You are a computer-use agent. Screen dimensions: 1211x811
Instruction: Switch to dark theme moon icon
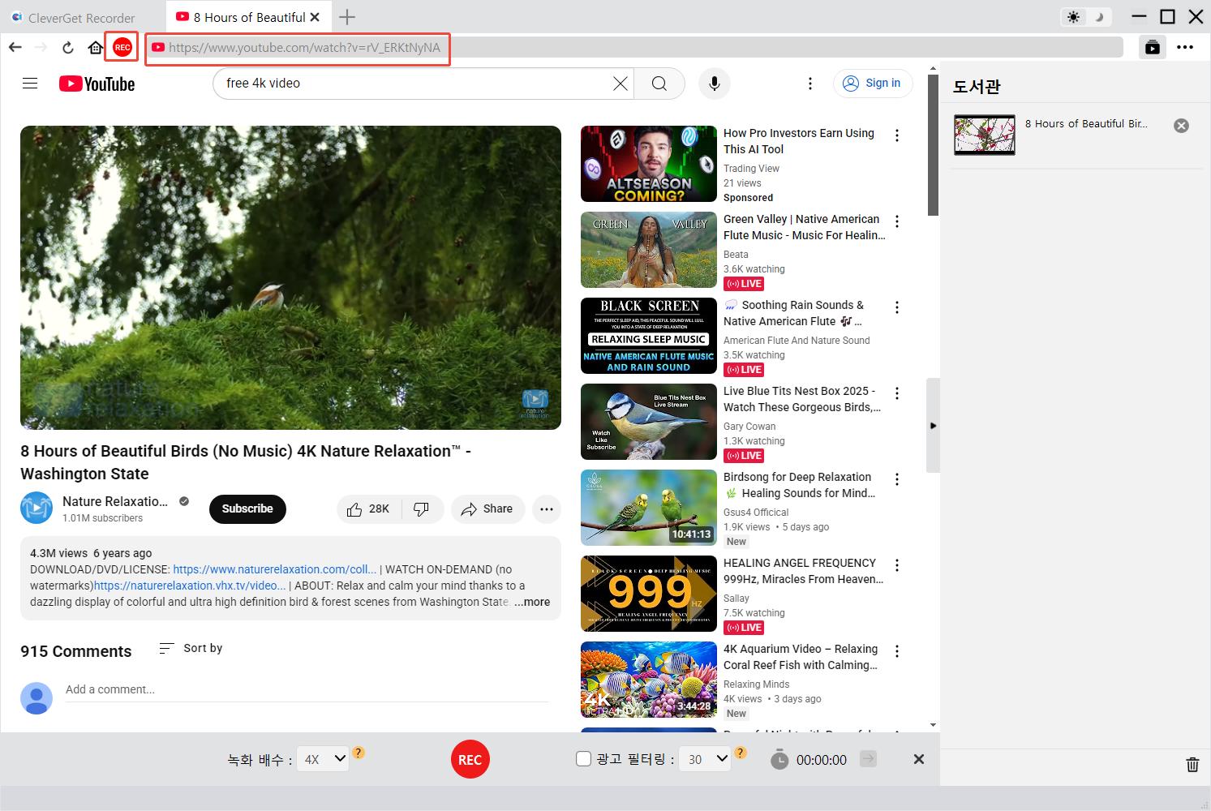[1099, 17]
